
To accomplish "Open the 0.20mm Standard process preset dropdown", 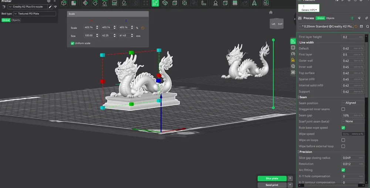I will point(326,26).
